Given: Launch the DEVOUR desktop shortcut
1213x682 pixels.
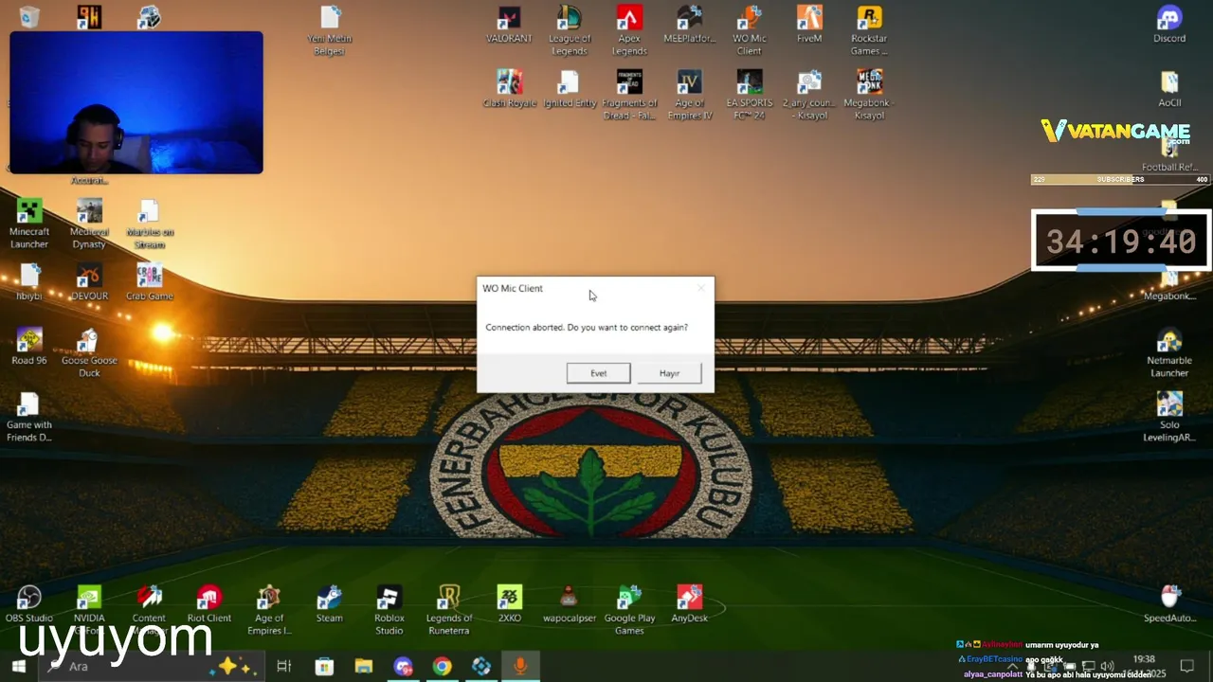Looking at the screenshot, I should [89, 282].
